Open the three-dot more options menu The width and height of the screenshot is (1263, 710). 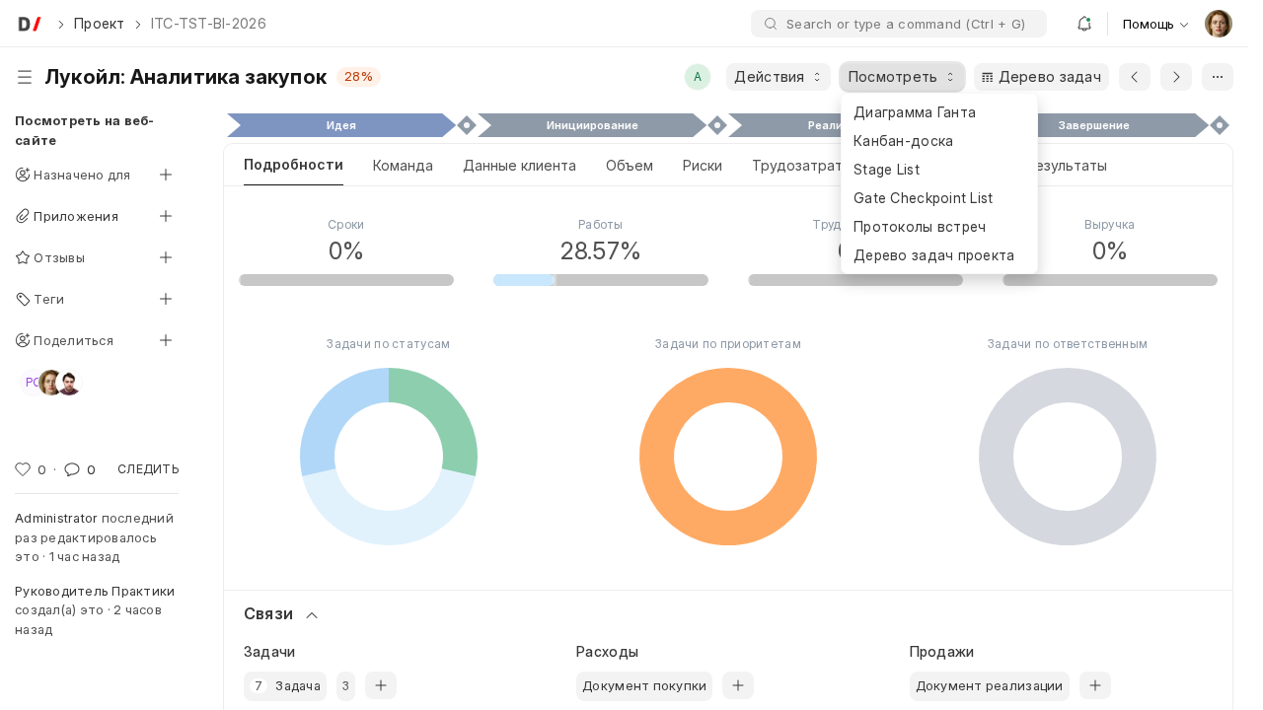[x=1218, y=77]
